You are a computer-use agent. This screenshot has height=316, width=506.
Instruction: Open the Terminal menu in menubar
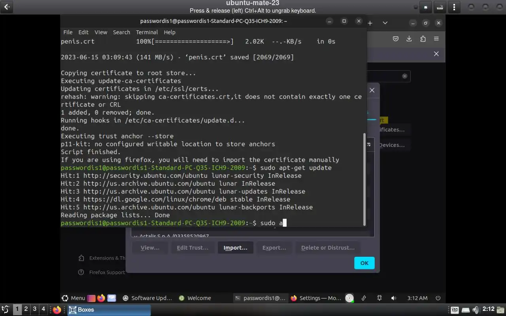pos(147,32)
